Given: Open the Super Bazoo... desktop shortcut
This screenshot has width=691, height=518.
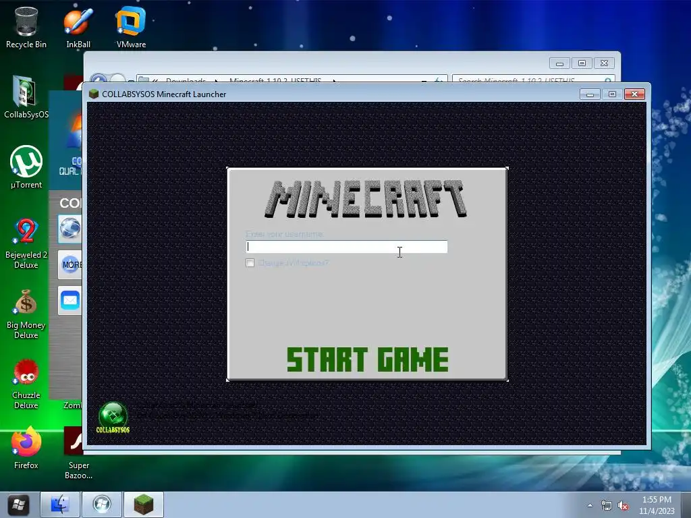Looking at the screenshot, I should (x=78, y=454).
